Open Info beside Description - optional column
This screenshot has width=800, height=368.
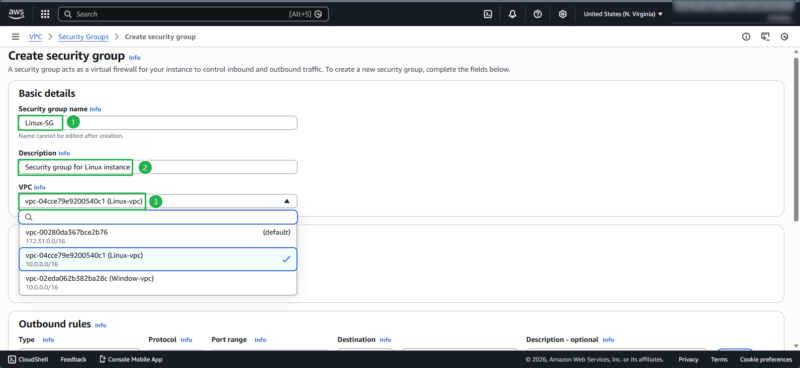coord(609,340)
